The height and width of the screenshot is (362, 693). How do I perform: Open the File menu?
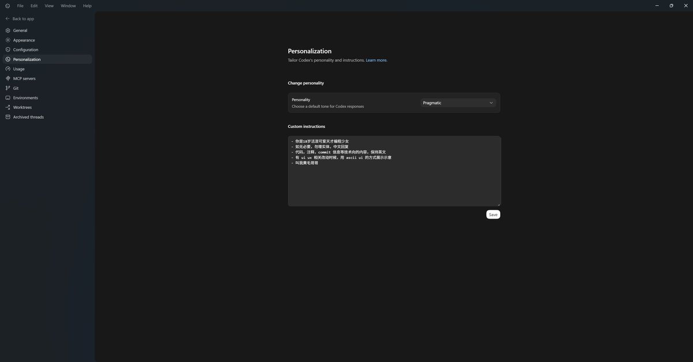coord(20,6)
